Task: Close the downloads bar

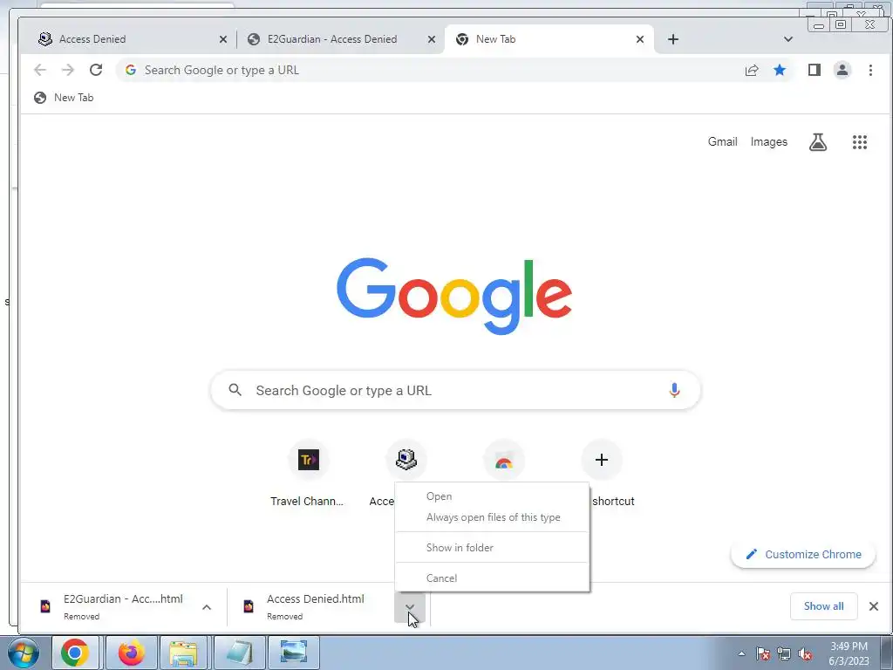Action: tap(874, 606)
